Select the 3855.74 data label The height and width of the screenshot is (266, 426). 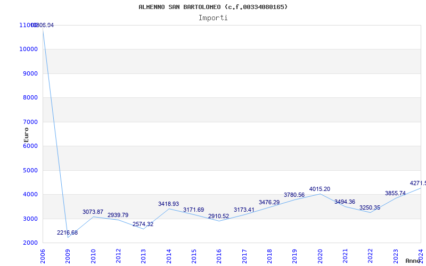point(395,193)
